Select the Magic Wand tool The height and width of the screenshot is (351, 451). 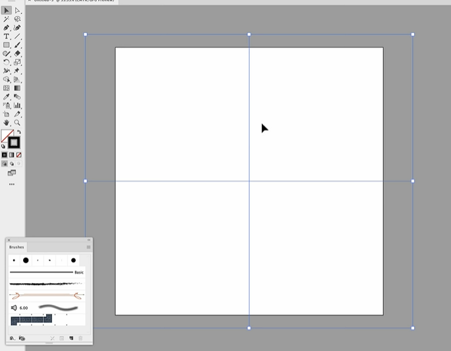[x=7, y=19]
